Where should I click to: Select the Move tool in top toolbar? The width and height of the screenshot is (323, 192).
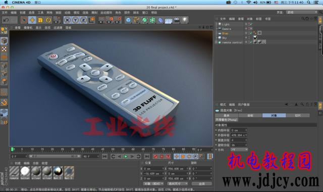[32, 20]
